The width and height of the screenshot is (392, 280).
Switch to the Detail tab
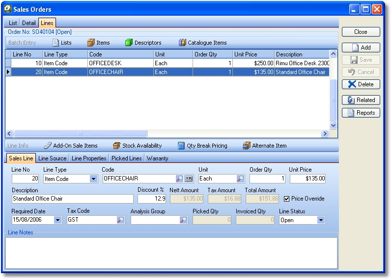click(29, 23)
